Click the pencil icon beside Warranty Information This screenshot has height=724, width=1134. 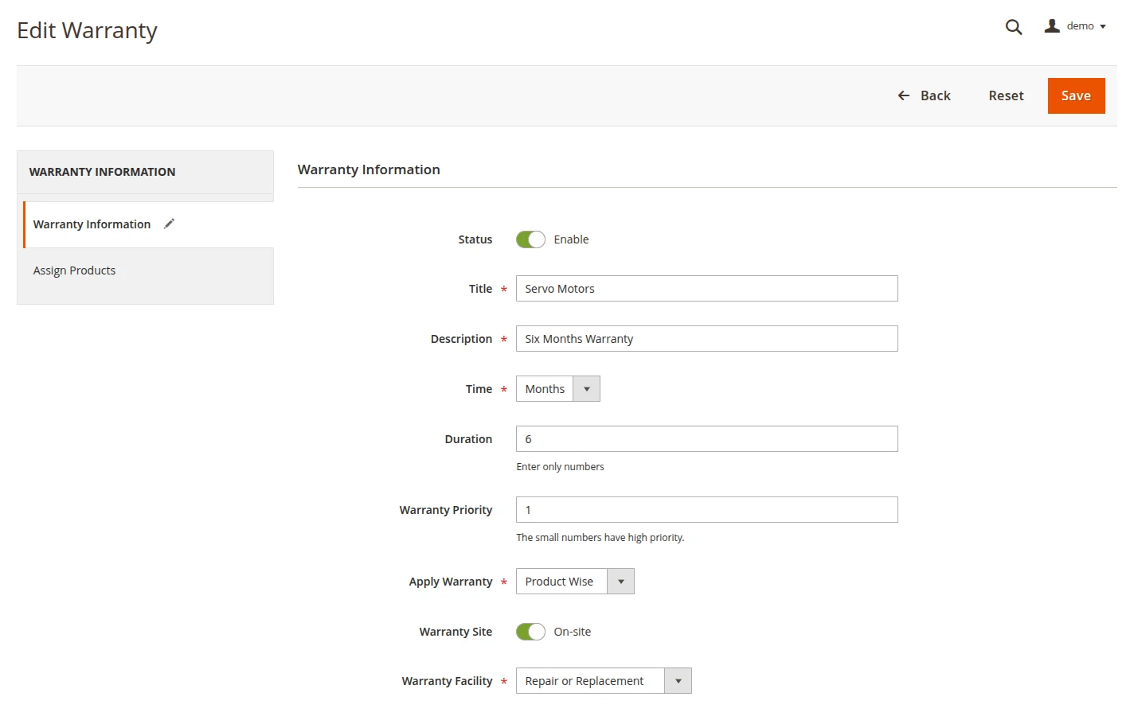coord(169,224)
